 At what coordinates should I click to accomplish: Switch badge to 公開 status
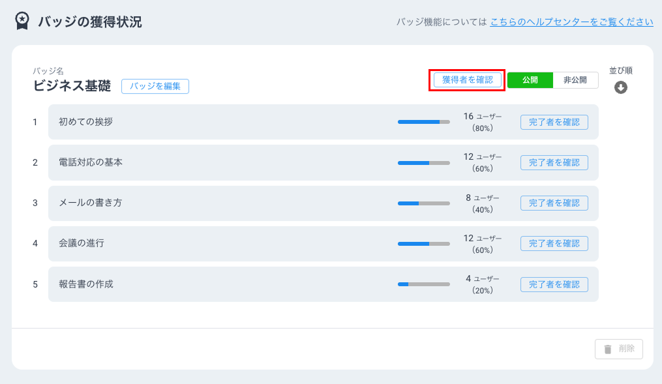tap(530, 80)
